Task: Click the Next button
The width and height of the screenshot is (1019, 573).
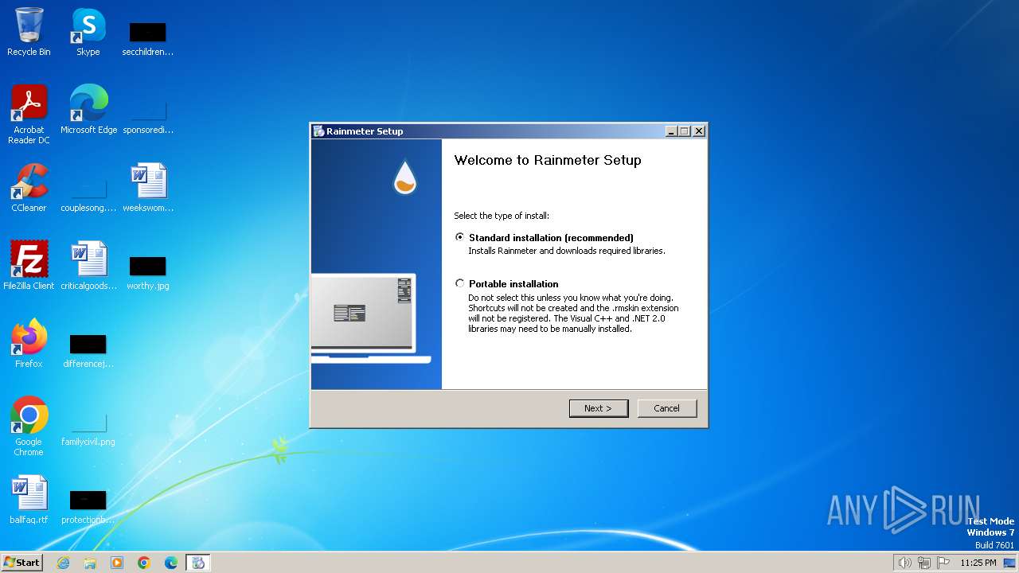Action: [x=599, y=408]
